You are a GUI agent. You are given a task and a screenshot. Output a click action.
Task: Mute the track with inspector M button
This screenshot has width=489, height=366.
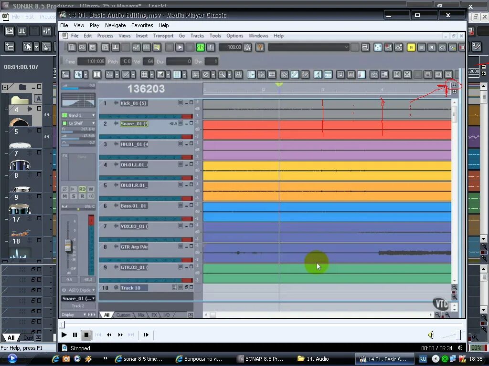pos(64,196)
